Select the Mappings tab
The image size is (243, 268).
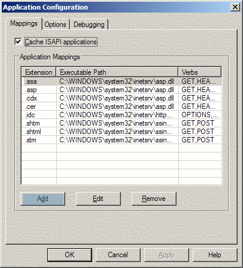[x=24, y=23]
